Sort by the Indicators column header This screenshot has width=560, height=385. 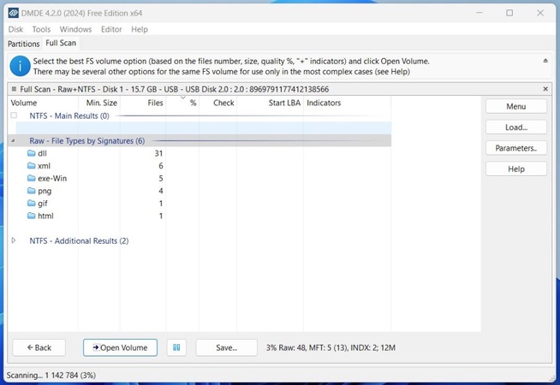pyautogui.click(x=324, y=103)
